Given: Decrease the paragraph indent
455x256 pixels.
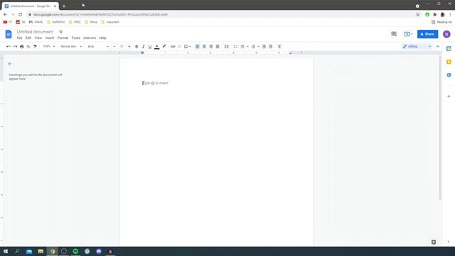Looking at the screenshot, I should point(264,46).
